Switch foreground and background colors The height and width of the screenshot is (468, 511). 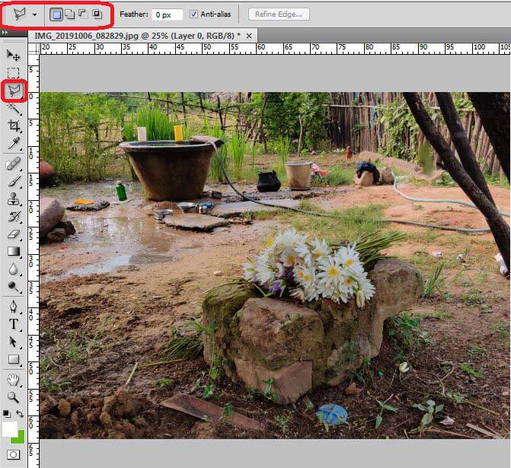click(21, 414)
